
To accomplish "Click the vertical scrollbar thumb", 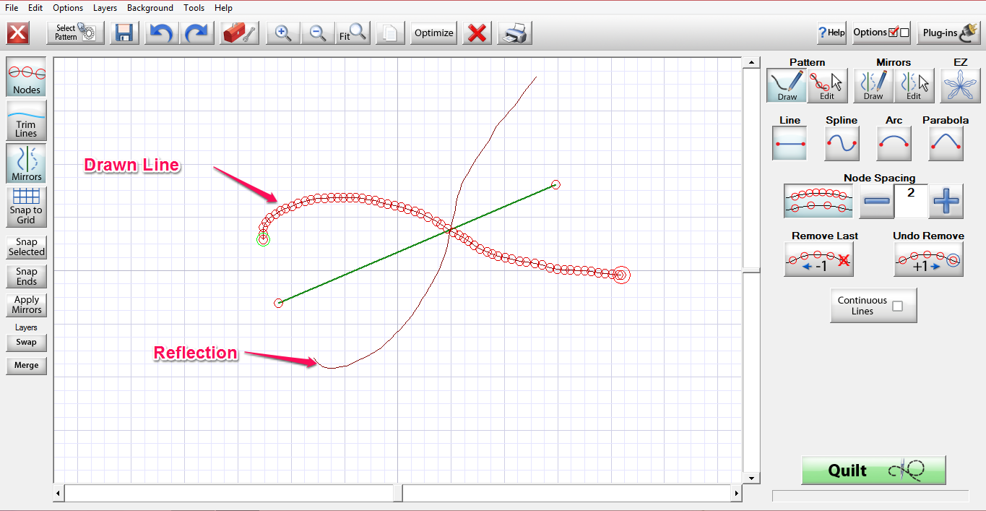I will pos(751,270).
